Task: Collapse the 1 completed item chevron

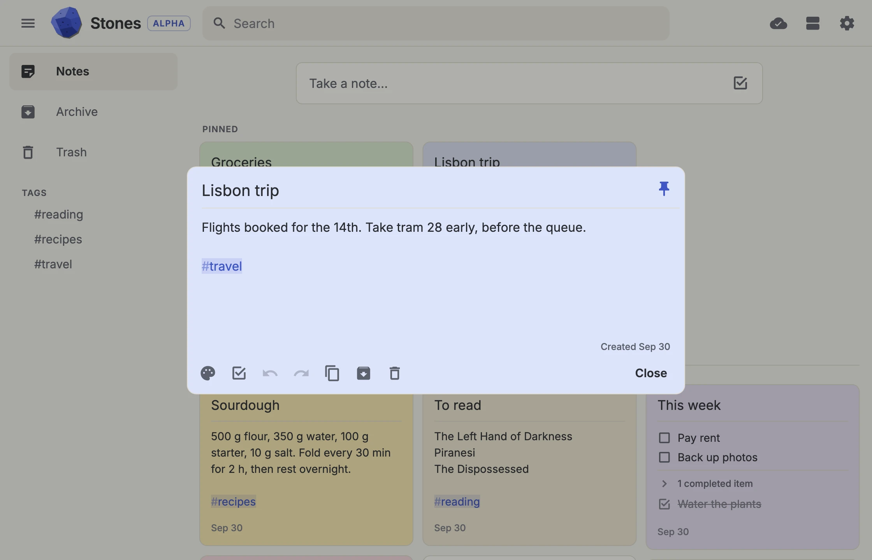Action: [x=664, y=484]
